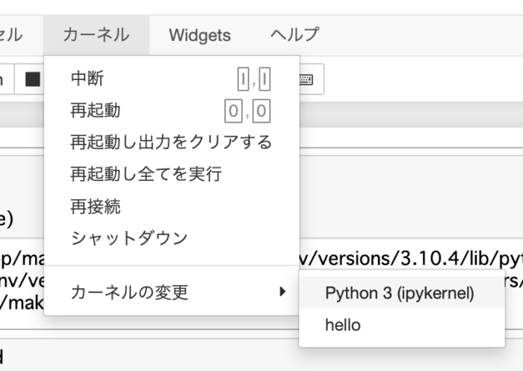Expand the カーネルの変更 submenu arrow

click(282, 292)
